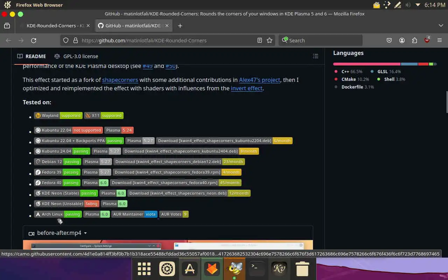Open the Firefox hamburger menu

(x=440, y=41)
